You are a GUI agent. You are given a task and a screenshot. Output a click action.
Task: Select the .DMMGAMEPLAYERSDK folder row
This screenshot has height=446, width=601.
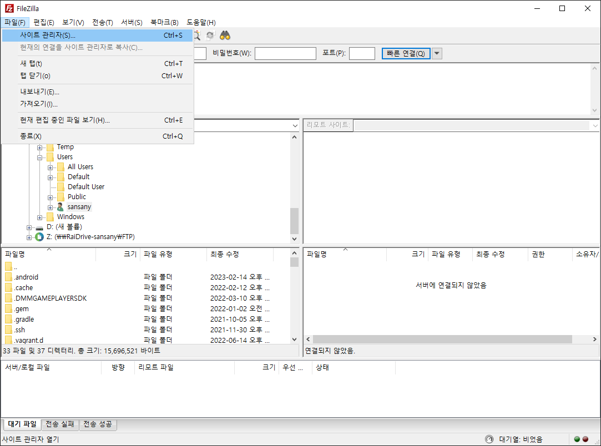pos(145,298)
